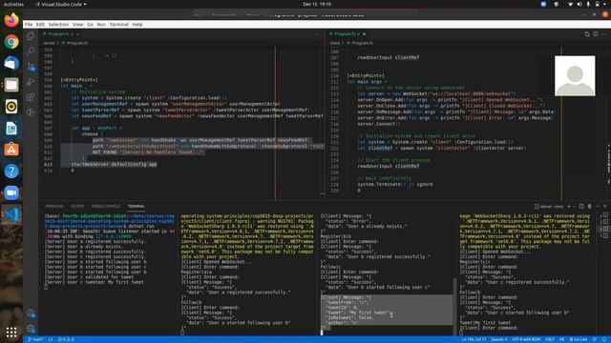Click the client breadcrumb above right editor
This screenshot has width=611, height=343.
tap(334, 43)
